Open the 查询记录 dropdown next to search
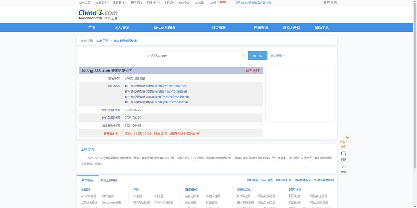The height and width of the screenshot is (208, 417). click(x=278, y=56)
